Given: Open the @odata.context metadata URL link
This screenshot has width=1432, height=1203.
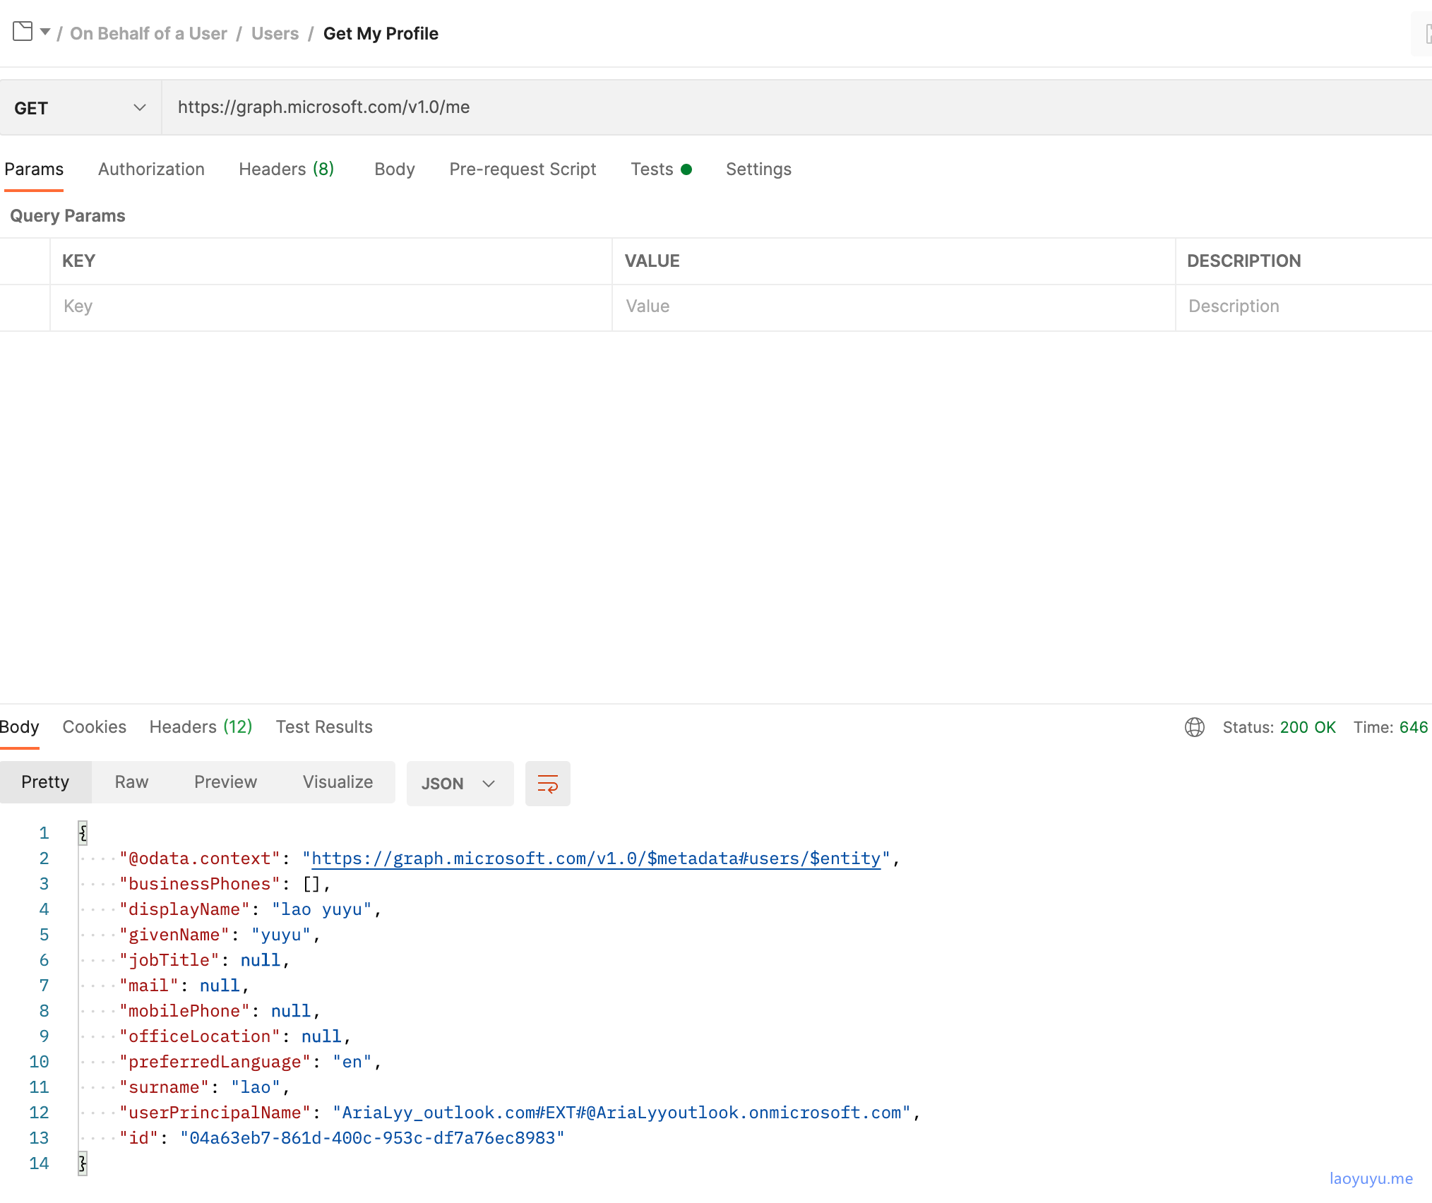Looking at the screenshot, I should [x=596, y=858].
